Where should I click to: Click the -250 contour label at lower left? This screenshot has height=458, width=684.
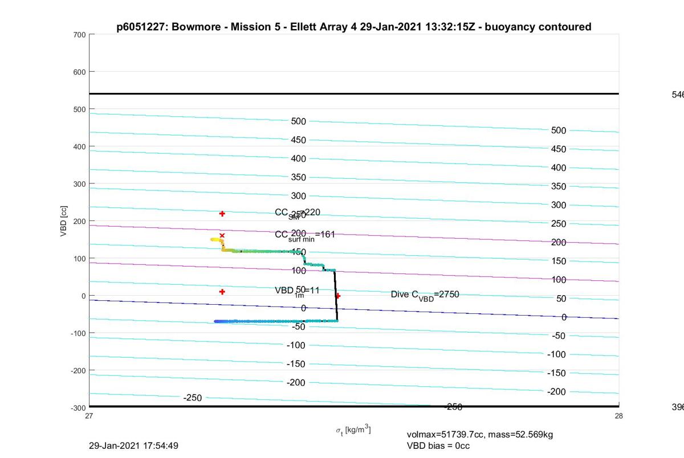pos(193,398)
